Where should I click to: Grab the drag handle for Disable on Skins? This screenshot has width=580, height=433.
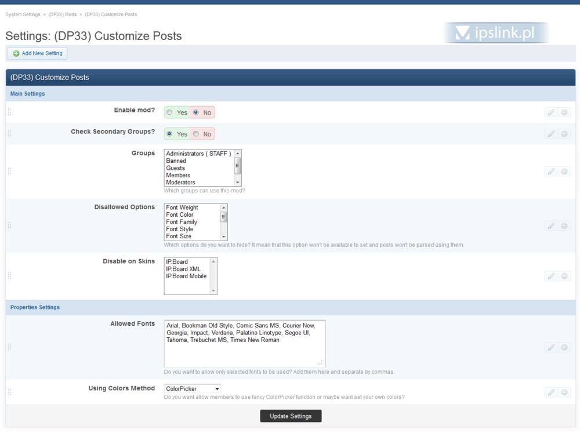click(9, 276)
